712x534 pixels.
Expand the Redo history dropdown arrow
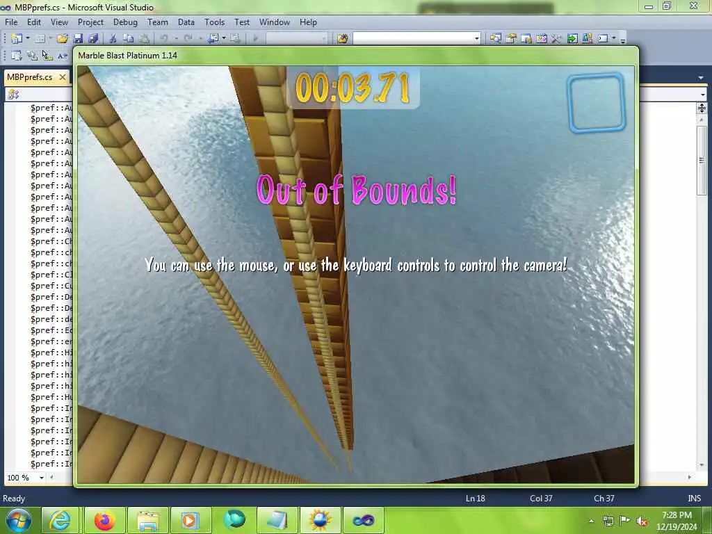200,39
